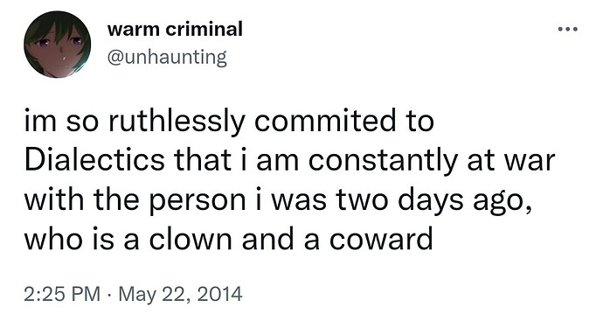Click the word ruthlessly in the tweet
The height and width of the screenshot is (321, 603).
pos(177,122)
